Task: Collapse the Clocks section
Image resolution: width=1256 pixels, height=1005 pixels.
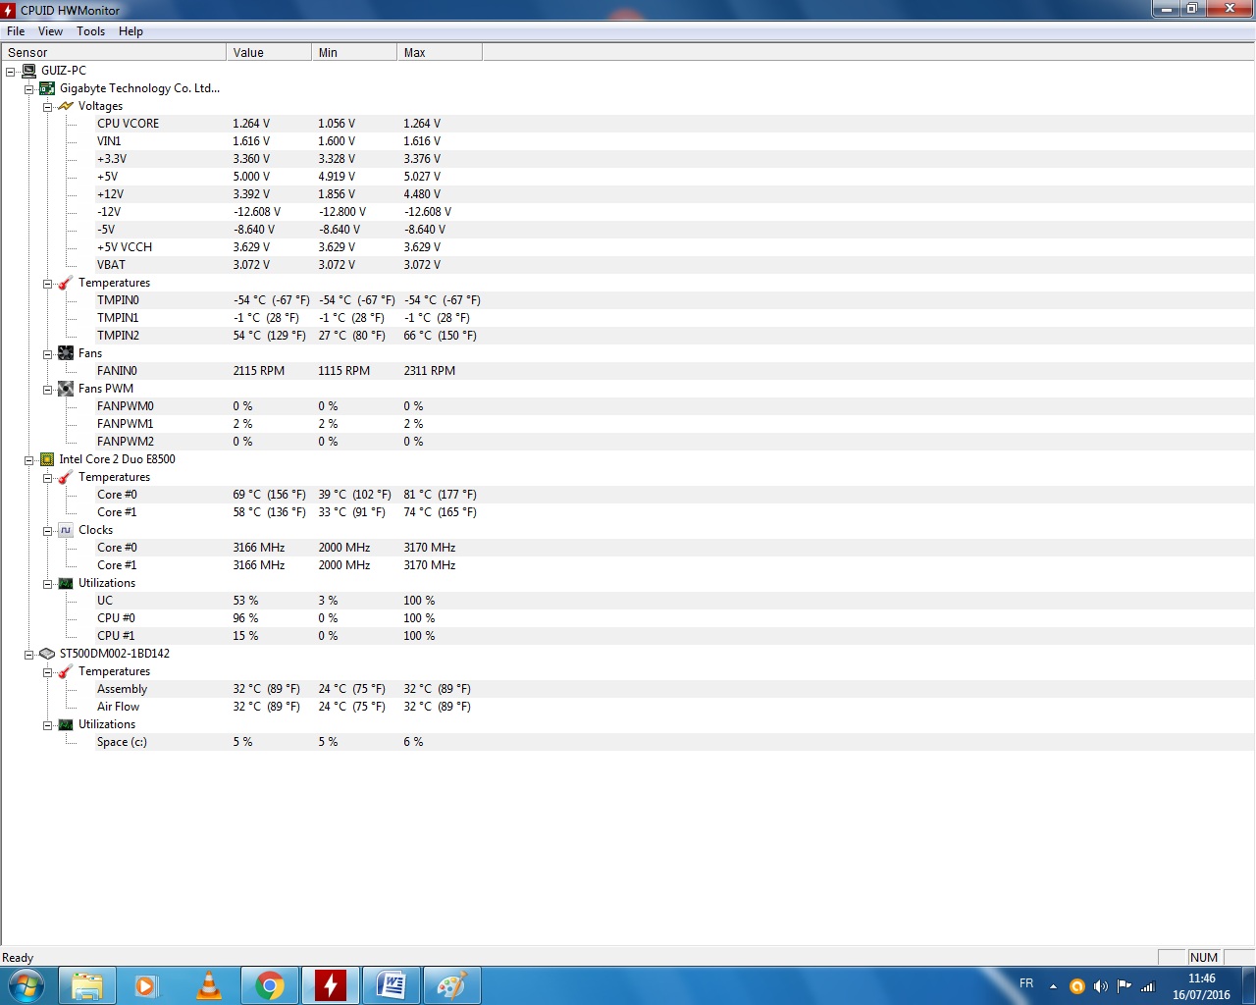Action: point(47,530)
